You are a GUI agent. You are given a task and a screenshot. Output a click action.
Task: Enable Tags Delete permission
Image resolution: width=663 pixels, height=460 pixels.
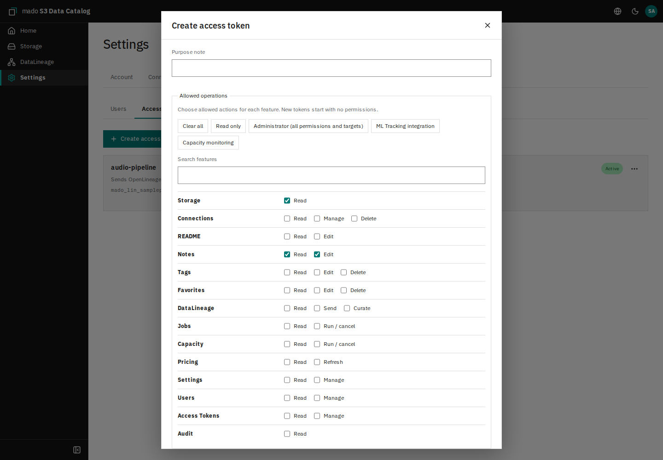click(343, 272)
